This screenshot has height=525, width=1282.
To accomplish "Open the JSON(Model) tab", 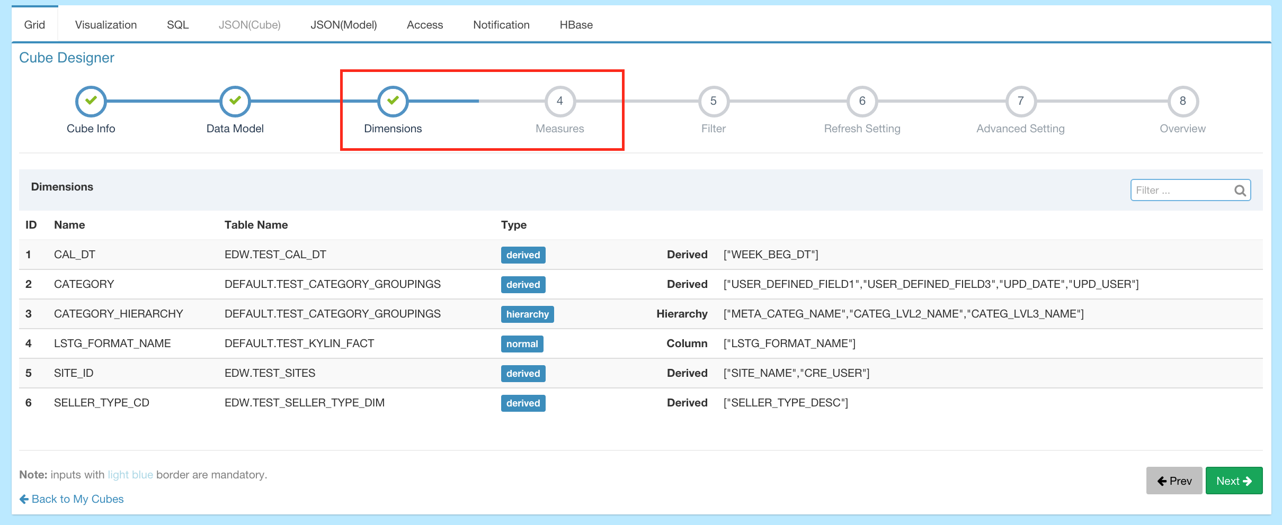I will click(x=343, y=25).
